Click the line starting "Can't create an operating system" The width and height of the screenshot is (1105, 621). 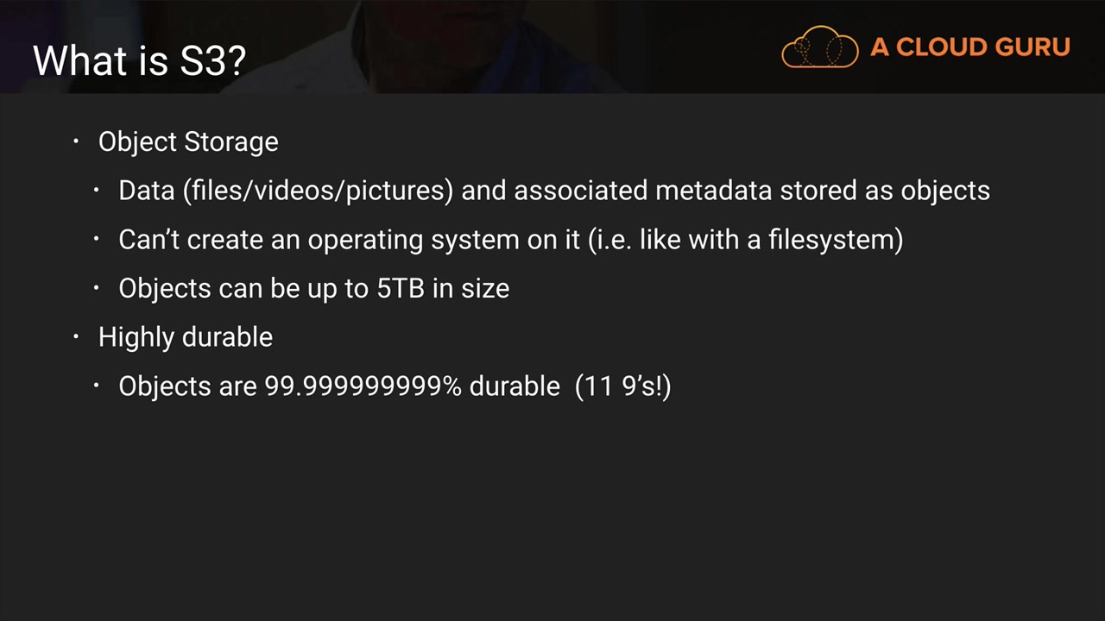510,239
